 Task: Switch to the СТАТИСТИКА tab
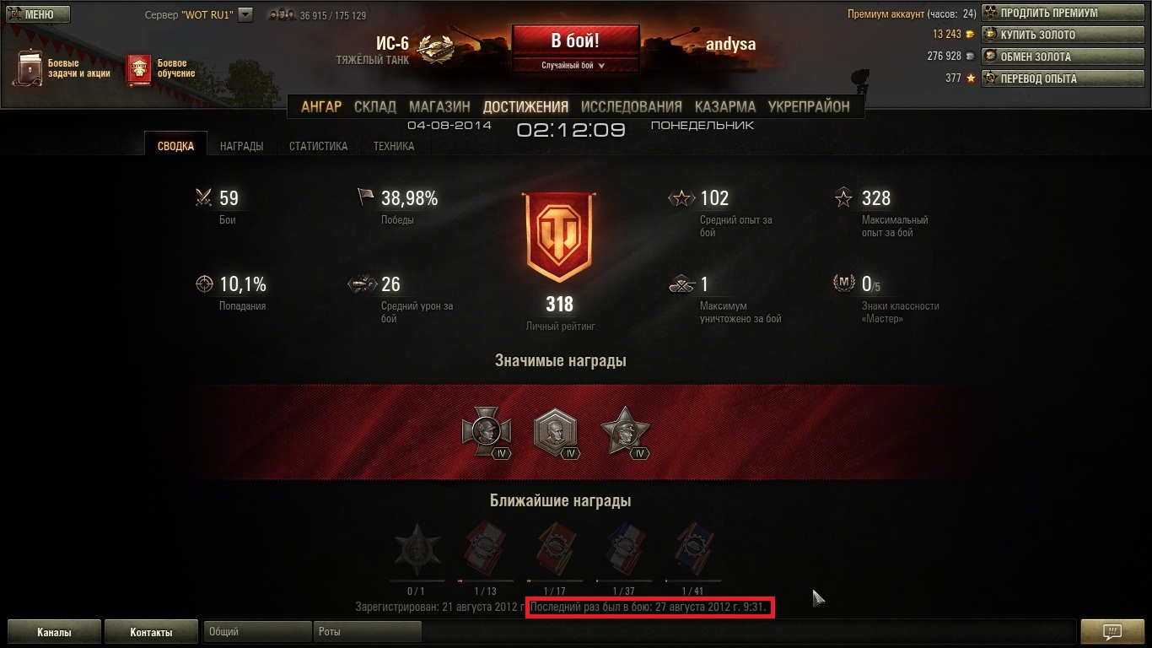(x=318, y=146)
